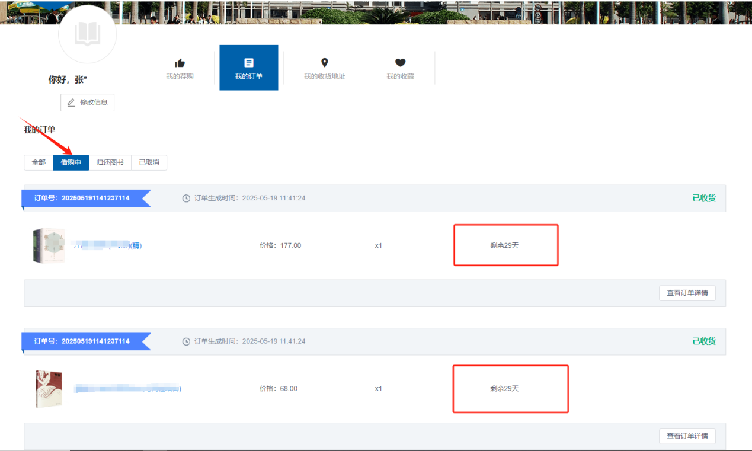Screen dimensions: 752x451
Task: Open the title link of the 68.00 book
Action: coord(127,389)
